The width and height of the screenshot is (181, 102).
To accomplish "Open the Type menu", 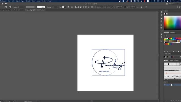I will [x=23, y=1].
